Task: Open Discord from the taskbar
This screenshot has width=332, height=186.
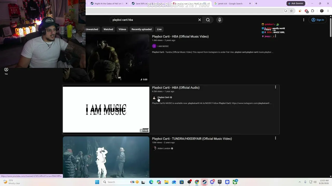Action: coord(212,182)
